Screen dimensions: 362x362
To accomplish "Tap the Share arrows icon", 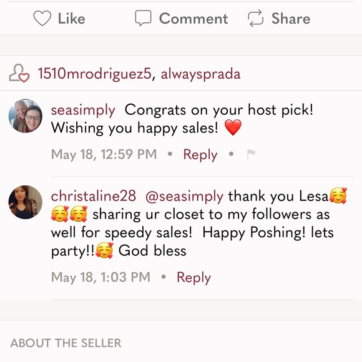I will pos(255,18).
